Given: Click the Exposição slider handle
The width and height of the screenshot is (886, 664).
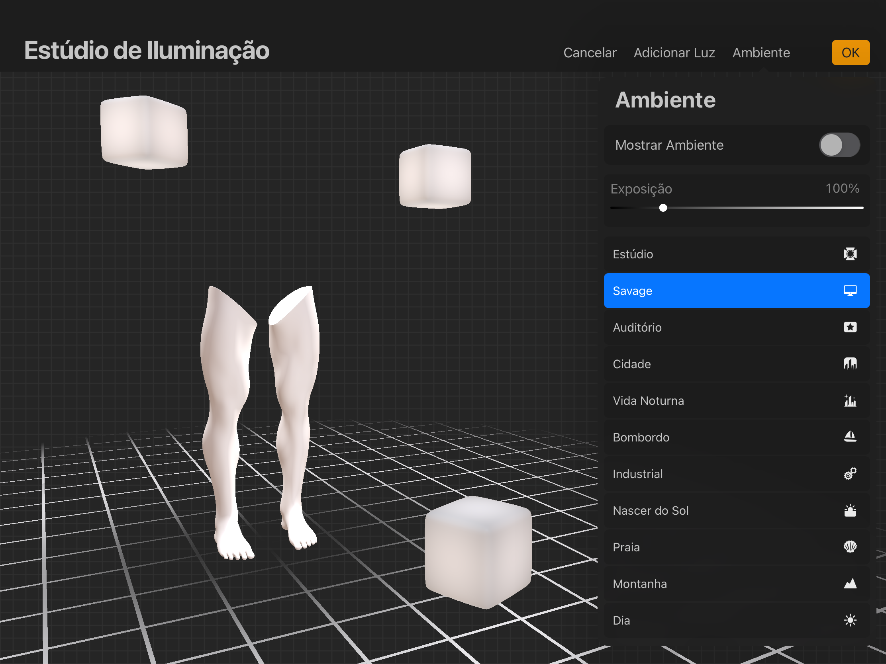Looking at the screenshot, I should [x=663, y=208].
